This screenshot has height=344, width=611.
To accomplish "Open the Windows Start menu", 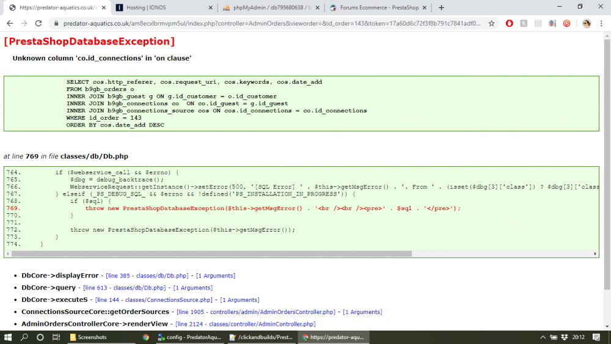I will click(8, 337).
